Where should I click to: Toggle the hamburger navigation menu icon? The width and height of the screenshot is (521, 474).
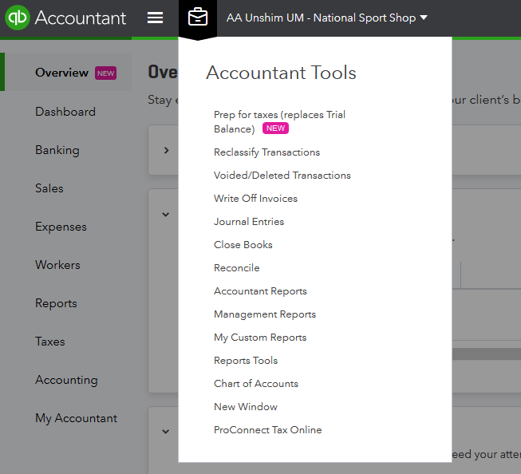pyautogui.click(x=155, y=18)
